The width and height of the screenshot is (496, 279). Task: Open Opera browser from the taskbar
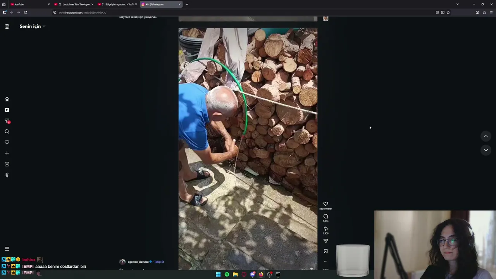[x=244, y=274]
